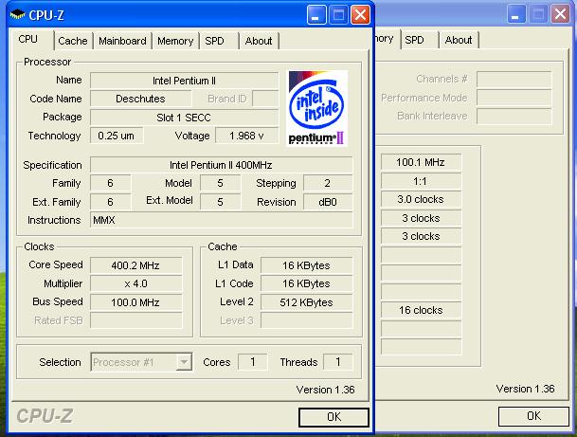This screenshot has height=437, width=577.
Task: Click the Level 2 cache '512 KBytes'
Action: [306, 302]
